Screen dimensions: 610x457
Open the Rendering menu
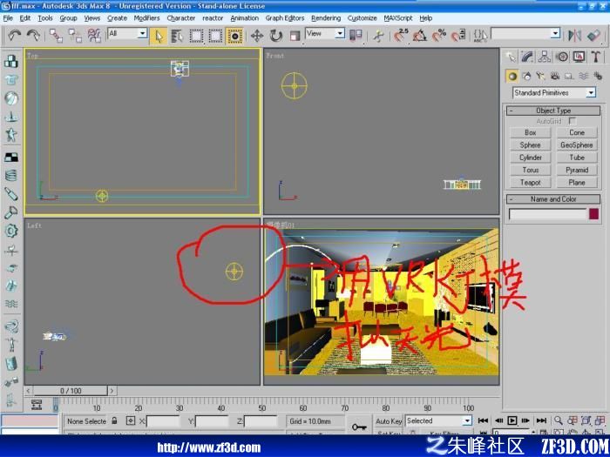pos(326,18)
